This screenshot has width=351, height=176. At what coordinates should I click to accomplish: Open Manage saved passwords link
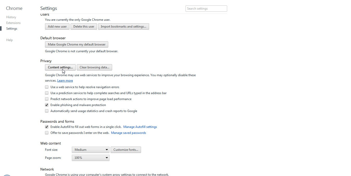tap(129, 133)
